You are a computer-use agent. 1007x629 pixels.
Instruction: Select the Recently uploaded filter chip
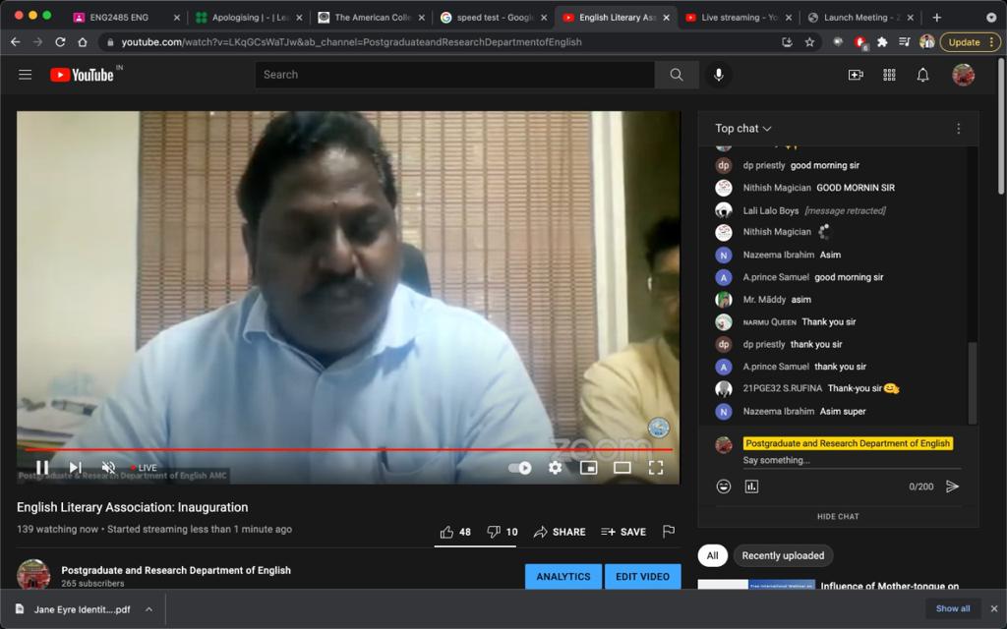coord(783,555)
